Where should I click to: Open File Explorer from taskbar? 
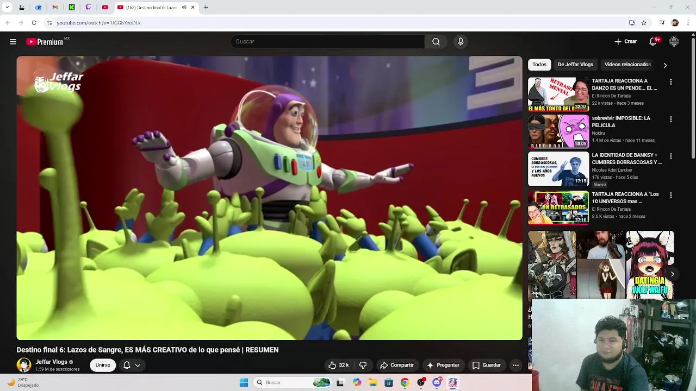(x=372, y=382)
